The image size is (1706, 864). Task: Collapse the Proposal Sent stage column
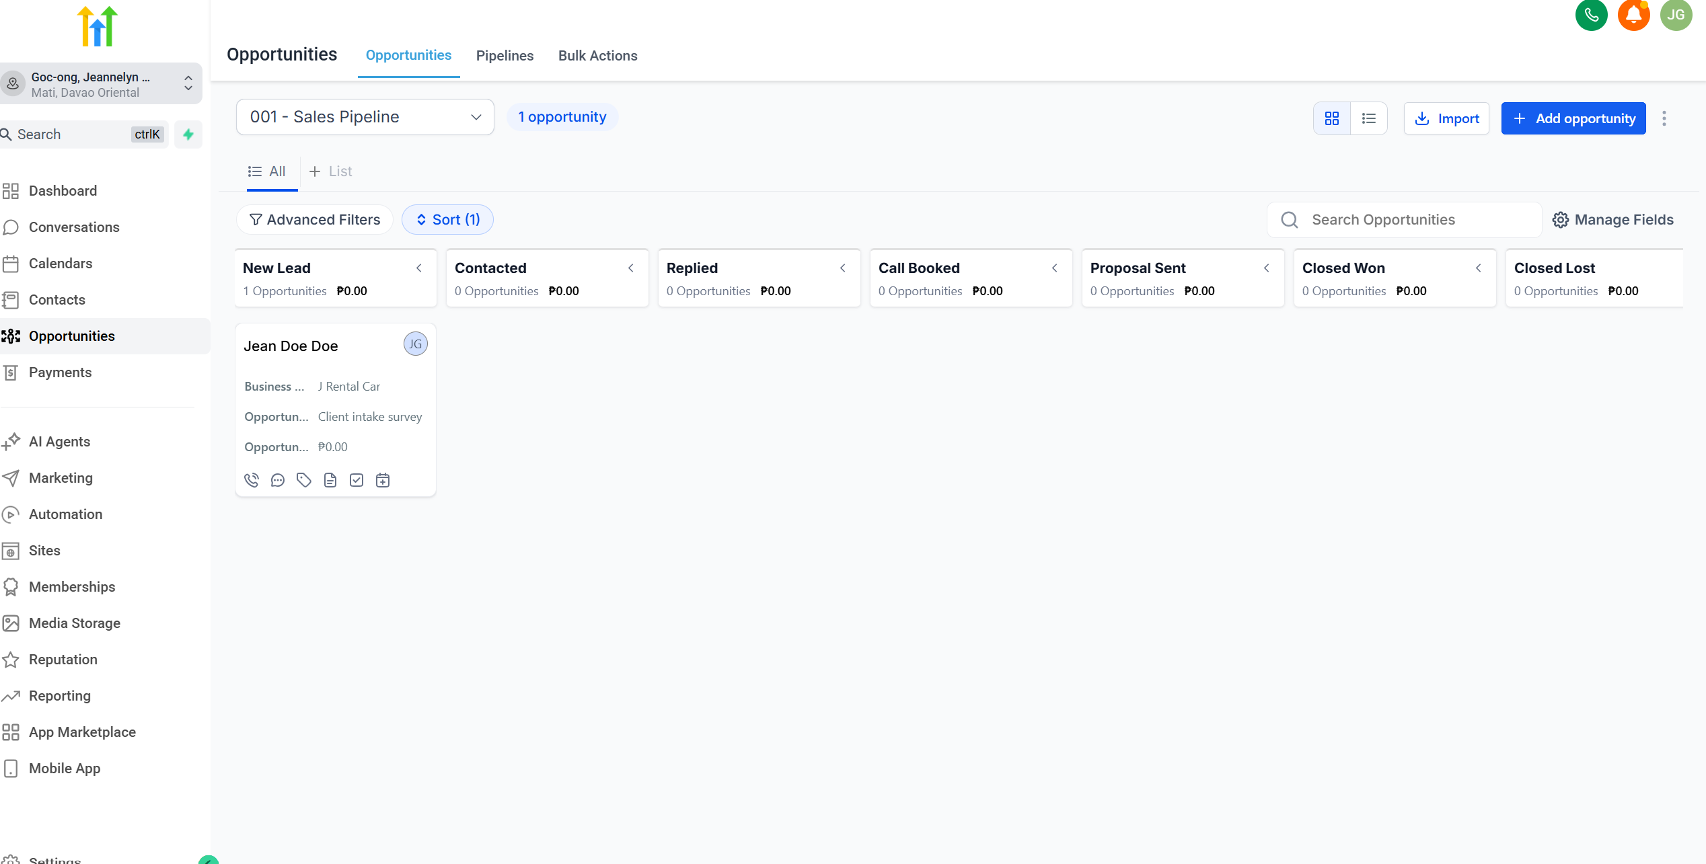(x=1267, y=268)
